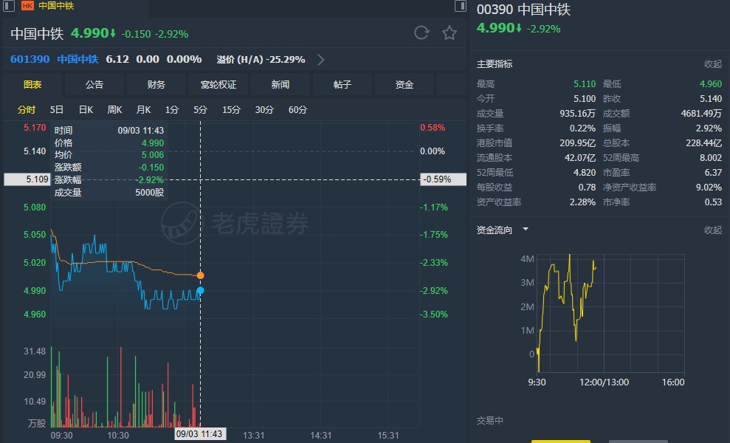Switch to the 新闻 tab
This screenshot has height=443, width=730.
click(280, 85)
